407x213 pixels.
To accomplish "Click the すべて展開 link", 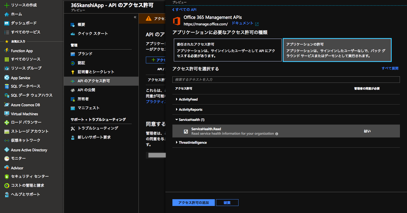I will (390, 68).
